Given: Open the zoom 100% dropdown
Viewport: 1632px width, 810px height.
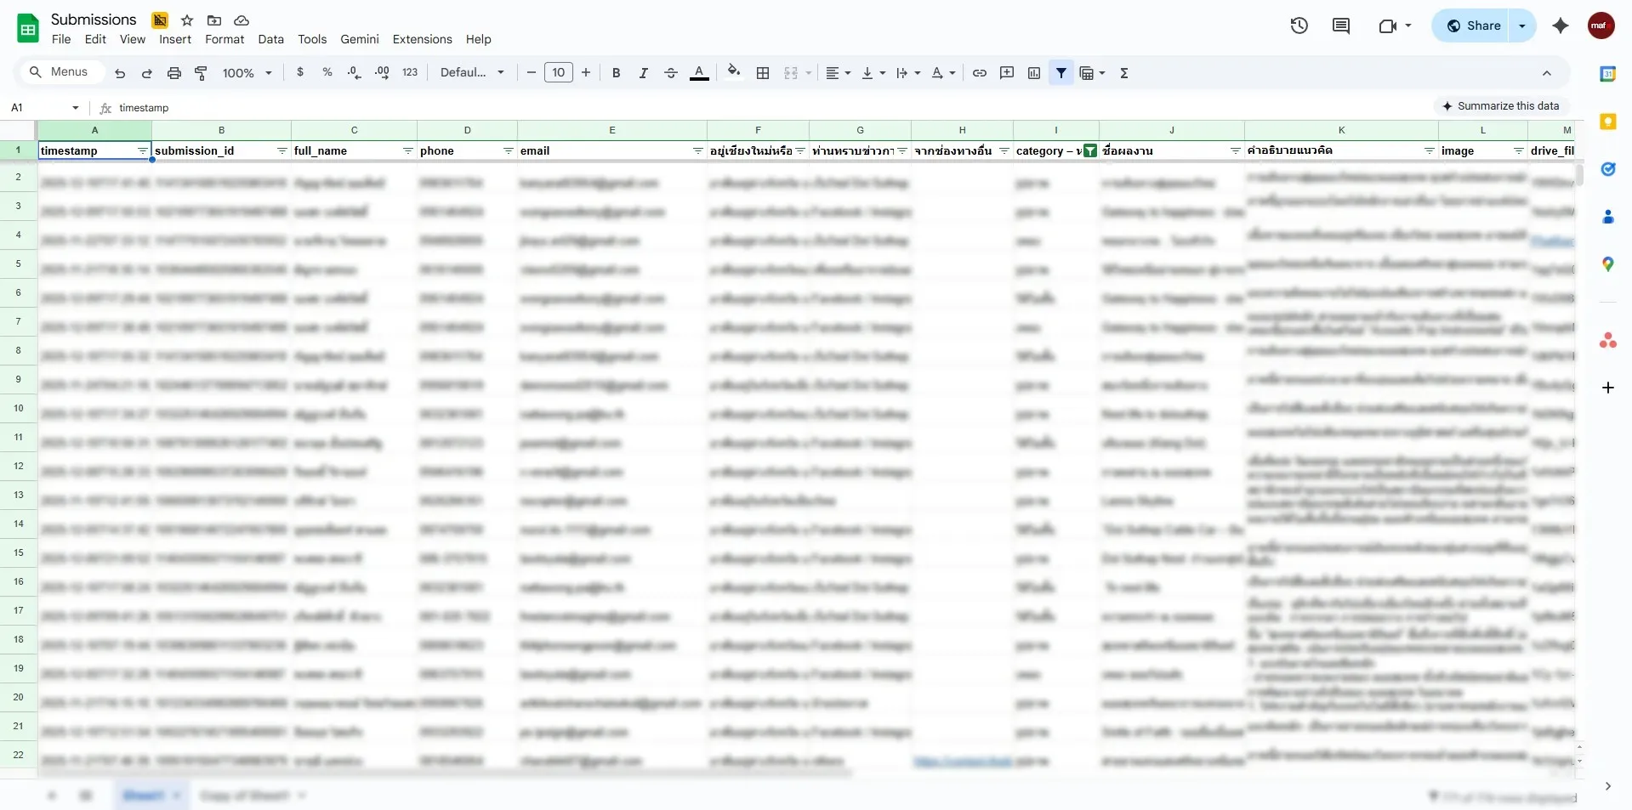Looking at the screenshot, I should [x=247, y=73].
